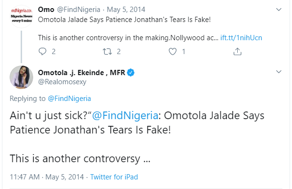Image resolution: width=292 pixels, height=189 pixels.
Task: Like the FindNigeria tweet with the heart icon
Action: 172,51
